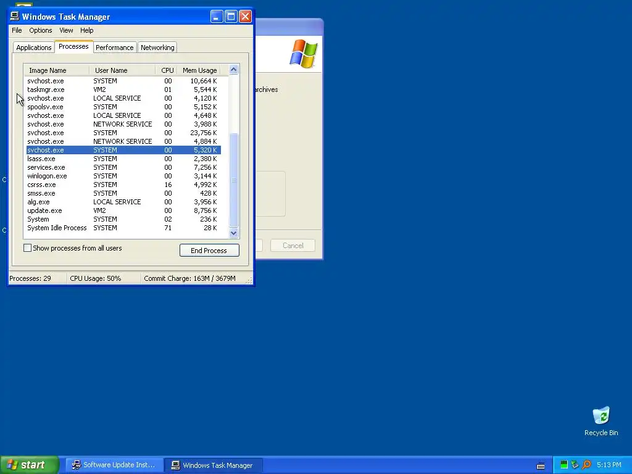Click the process list scroll up arrow

[x=233, y=70]
